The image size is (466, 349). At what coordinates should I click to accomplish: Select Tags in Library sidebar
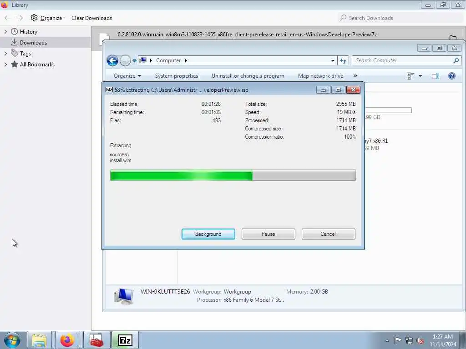click(x=25, y=54)
